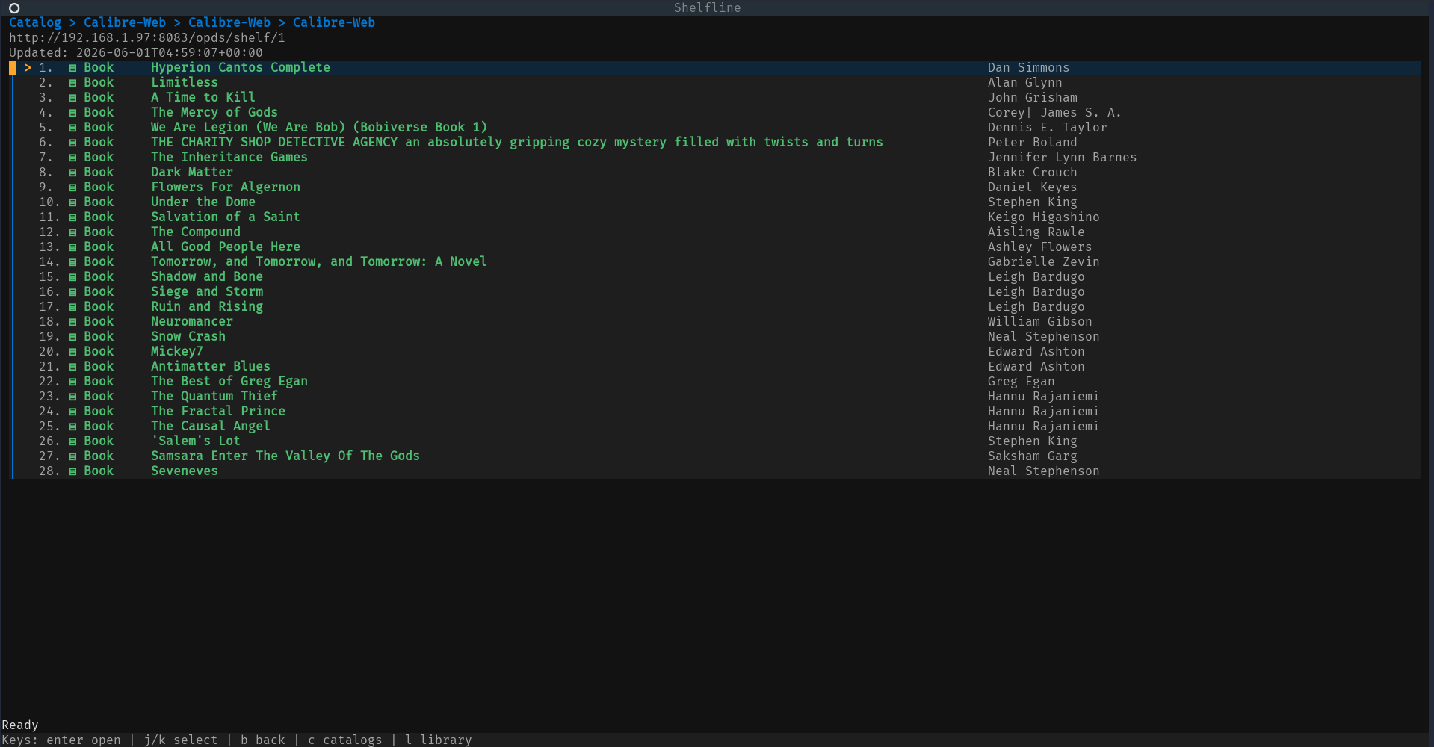This screenshot has width=1434, height=747.
Task: Choose We Are Legion (Bobiverse Book 1)
Action: 319,127
